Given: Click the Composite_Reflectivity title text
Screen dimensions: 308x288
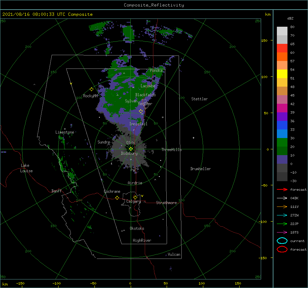Looking at the screenshot, I should (x=154, y=5).
